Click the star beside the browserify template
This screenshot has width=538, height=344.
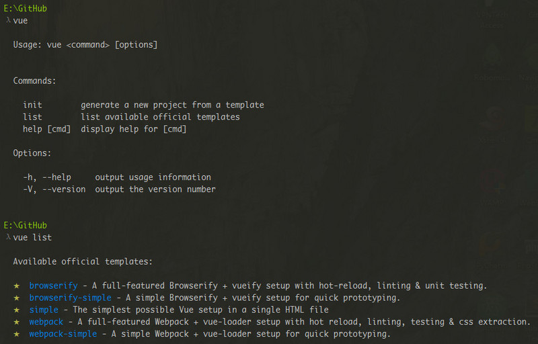click(x=17, y=286)
